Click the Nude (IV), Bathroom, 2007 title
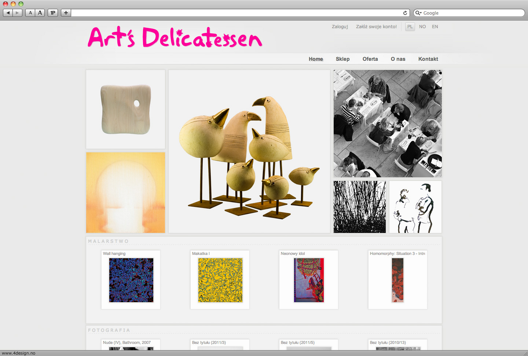Viewport: 528px width, 356px height. coord(127,342)
